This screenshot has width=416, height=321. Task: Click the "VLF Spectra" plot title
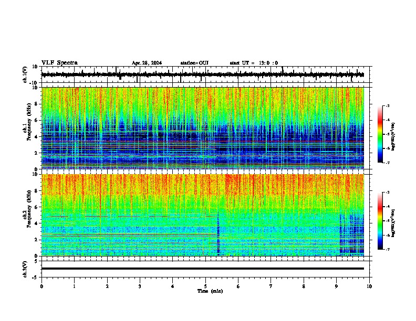point(59,63)
